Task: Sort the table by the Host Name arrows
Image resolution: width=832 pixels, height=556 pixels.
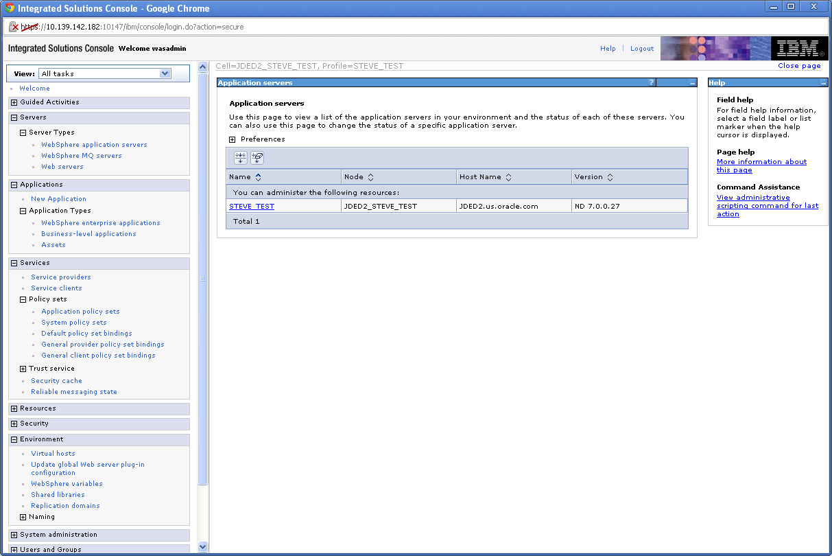Action: pos(508,177)
